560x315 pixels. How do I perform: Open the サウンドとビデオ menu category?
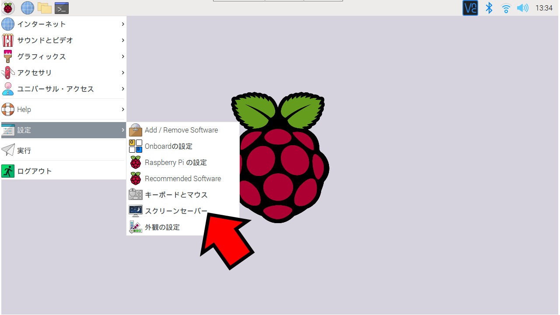(63, 40)
